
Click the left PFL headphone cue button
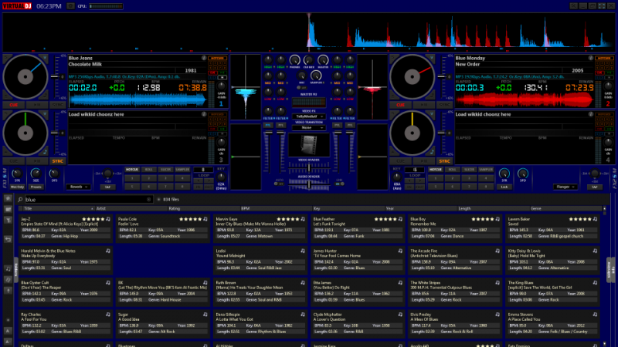267,125
